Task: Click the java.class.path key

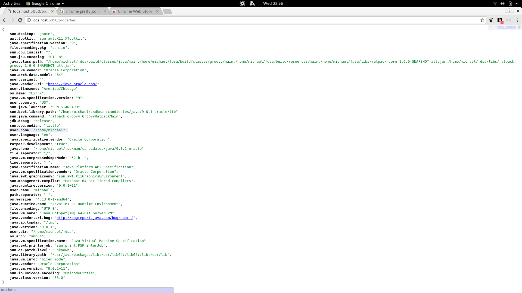Action: pos(26,62)
